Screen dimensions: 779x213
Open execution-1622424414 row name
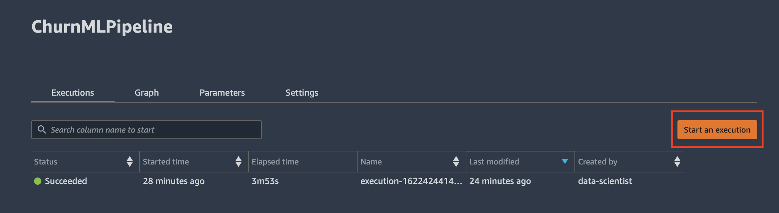411,181
